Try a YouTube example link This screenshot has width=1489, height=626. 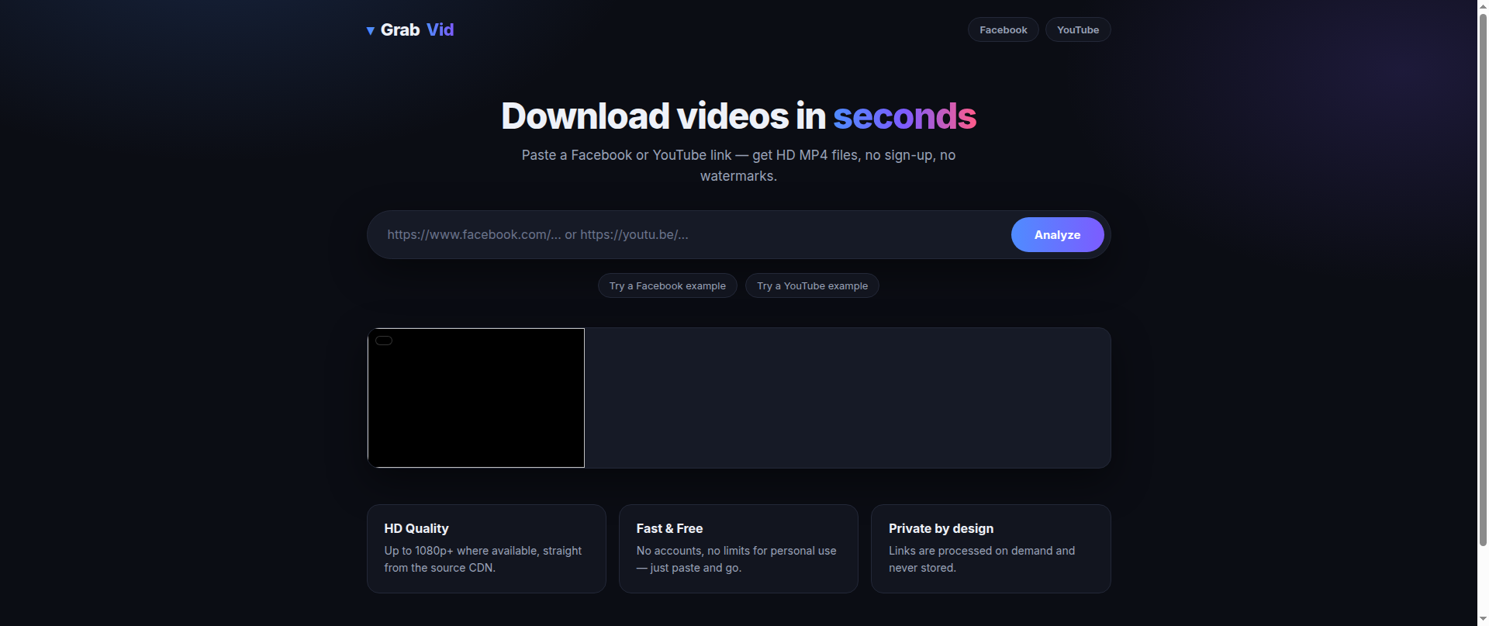[x=812, y=285]
